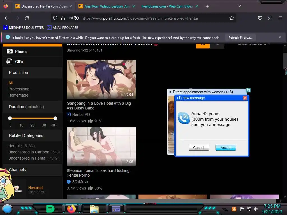Click the Refresh Firefox button
This screenshot has height=215, width=287.
pos(240,38)
